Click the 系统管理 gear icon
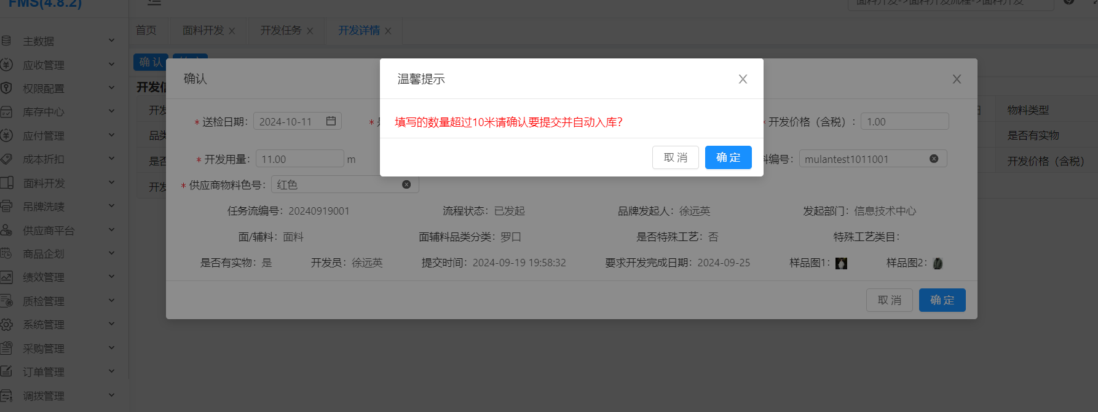 point(6,324)
